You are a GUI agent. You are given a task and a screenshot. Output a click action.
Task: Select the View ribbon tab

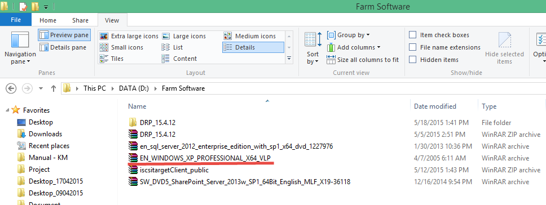[112, 20]
